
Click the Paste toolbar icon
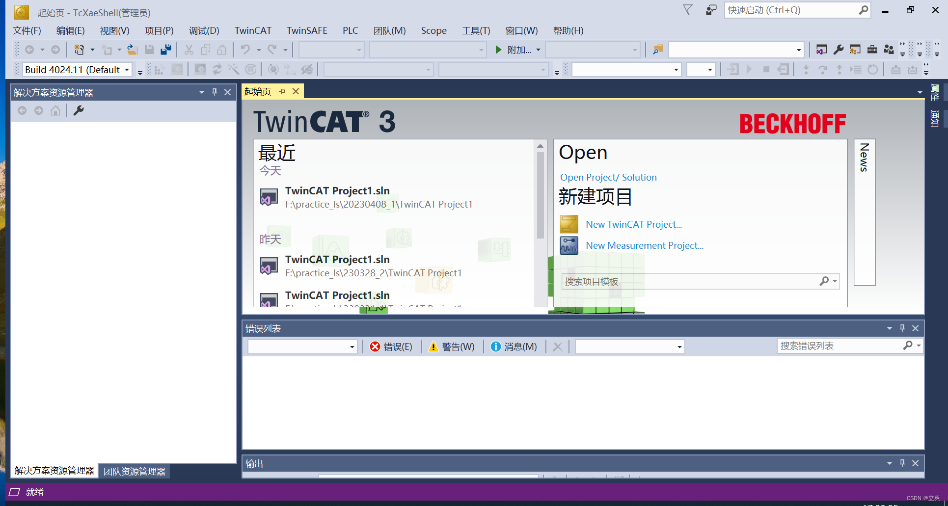[222, 50]
